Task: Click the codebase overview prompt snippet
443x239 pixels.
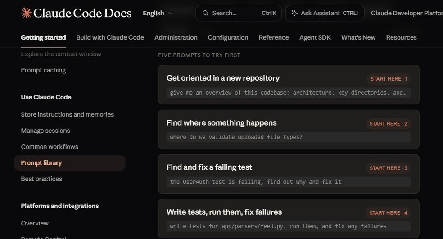Action: click(x=289, y=92)
